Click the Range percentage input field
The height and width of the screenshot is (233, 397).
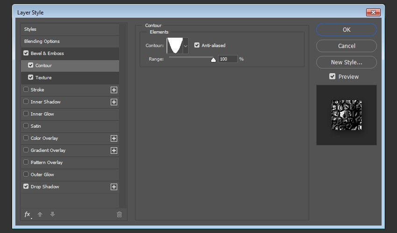227,59
